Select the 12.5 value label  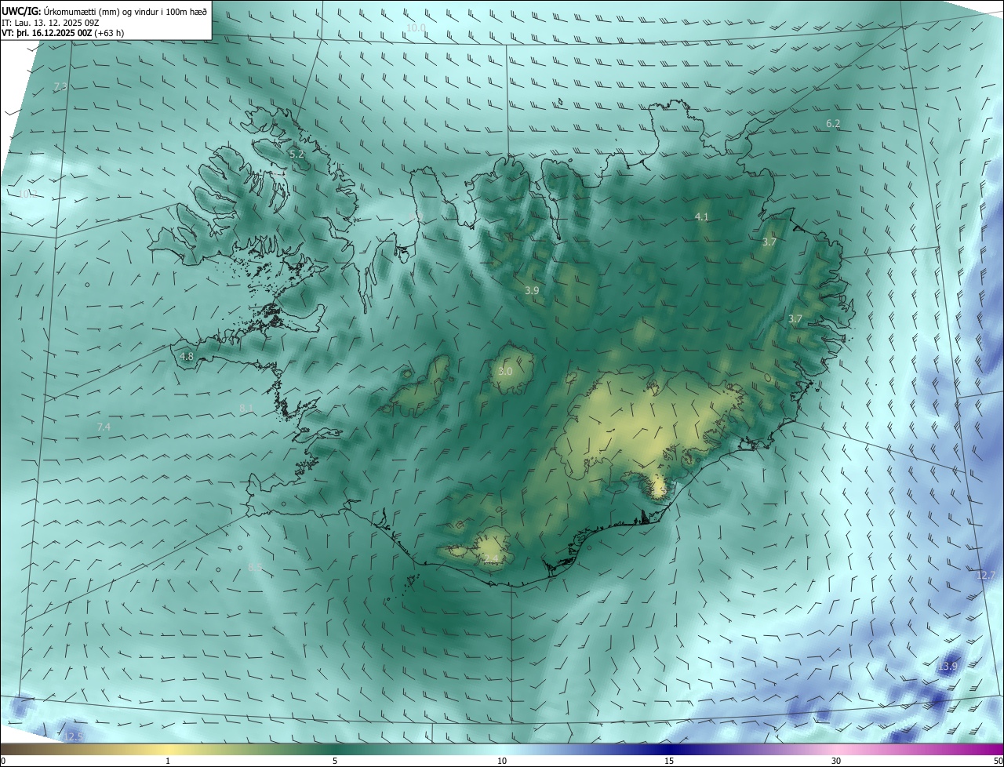[x=73, y=736]
